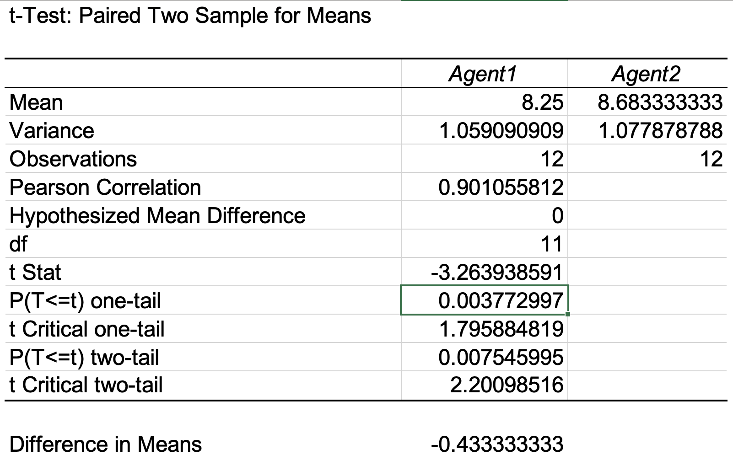Image resolution: width=733 pixels, height=460 pixels.
Task: Select the Agent1 variance cell 1.059090909
Action: pos(501,131)
